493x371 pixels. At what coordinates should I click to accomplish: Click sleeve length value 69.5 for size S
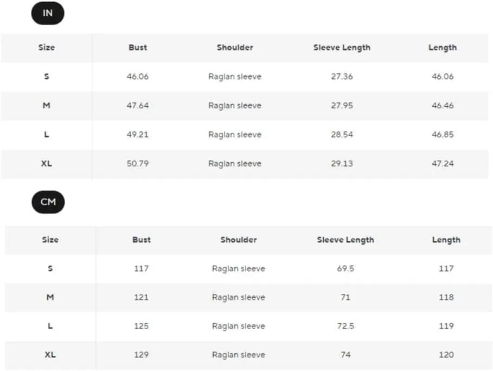pyautogui.click(x=345, y=268)
